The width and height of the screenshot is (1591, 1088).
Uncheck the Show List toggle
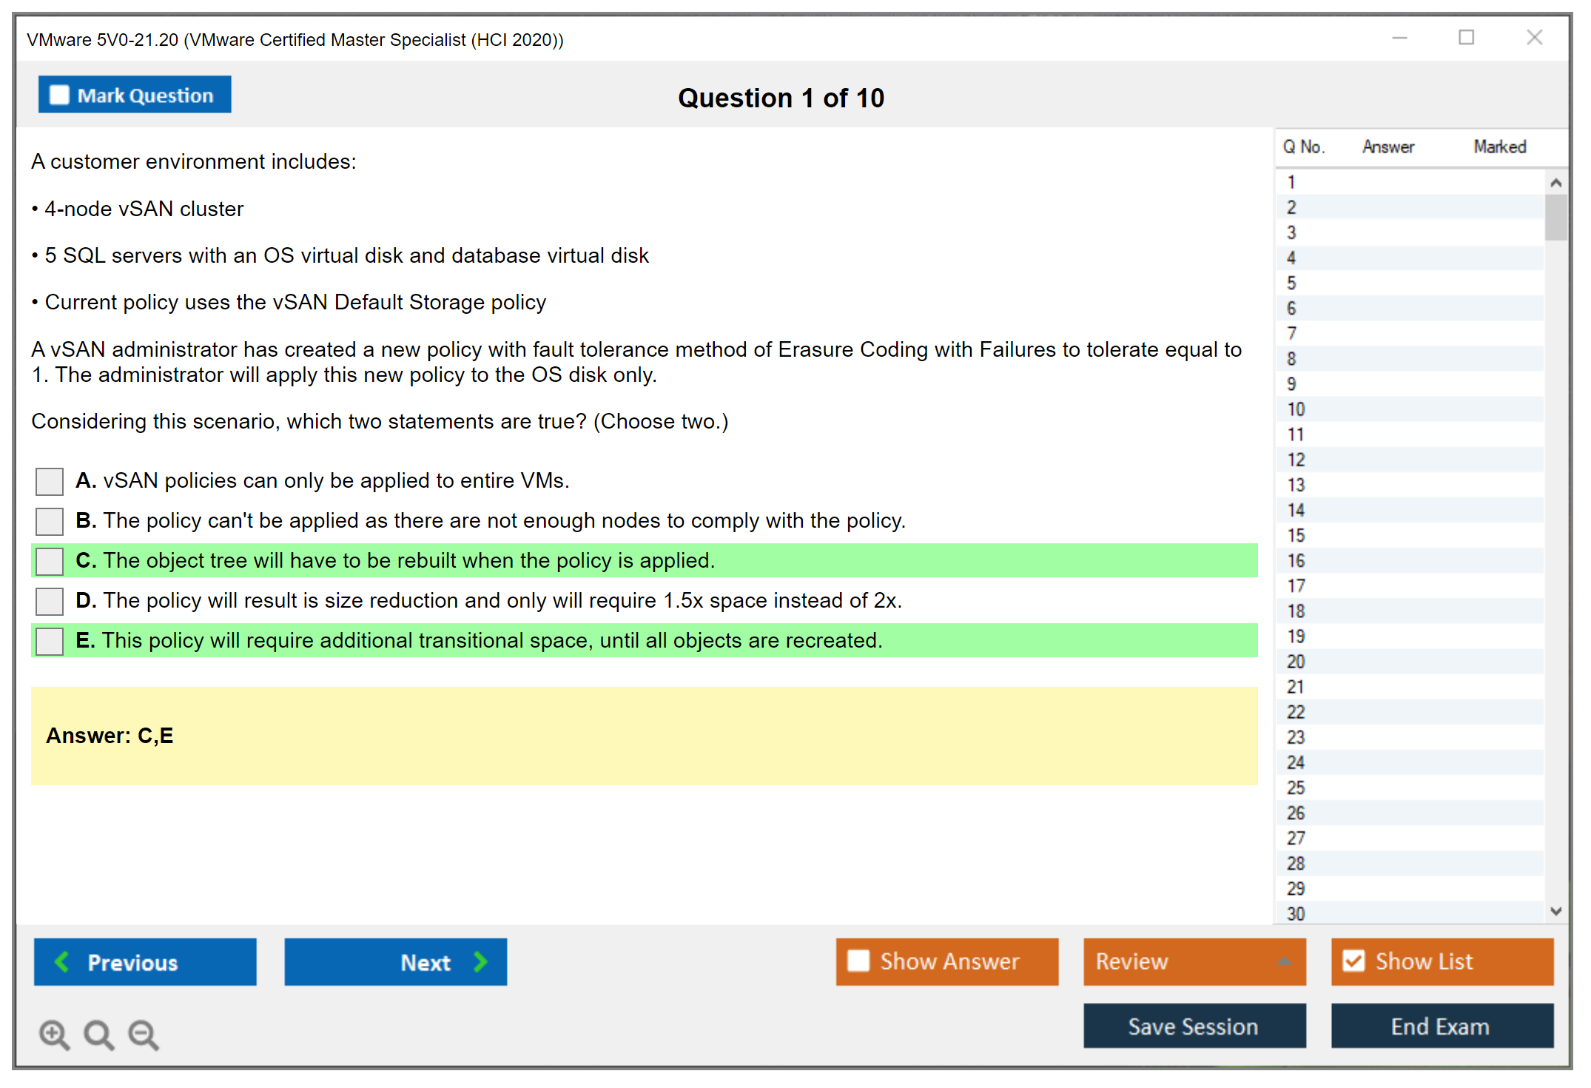(x=1353, y=961)
